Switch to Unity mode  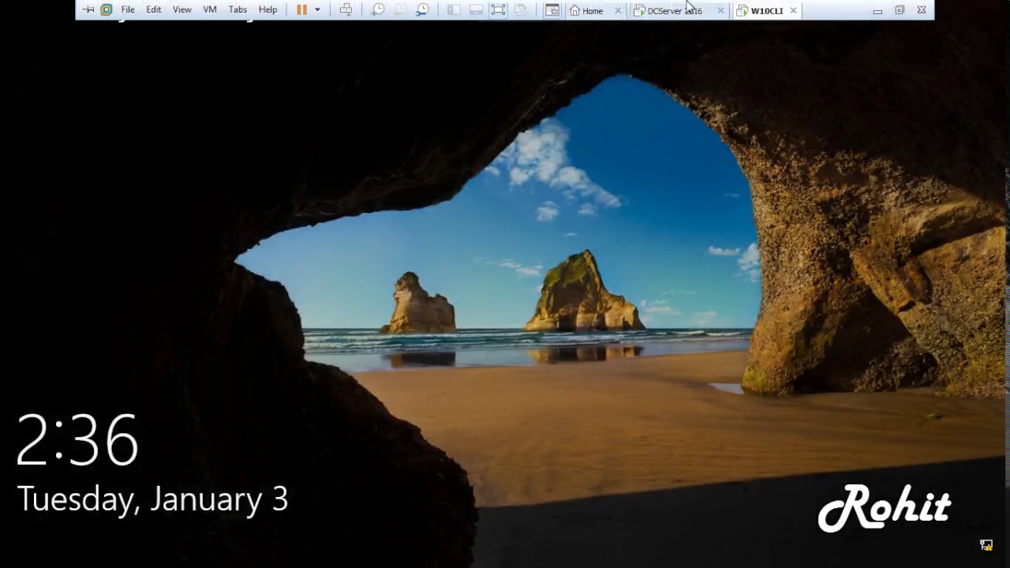pos(521,10)
